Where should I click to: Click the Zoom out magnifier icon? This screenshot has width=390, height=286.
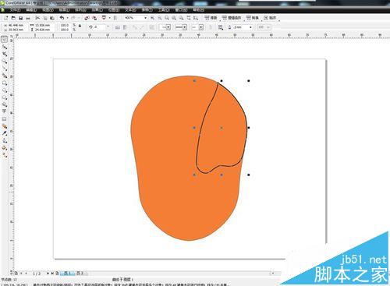pyautogui.click(x=159, y=18)
